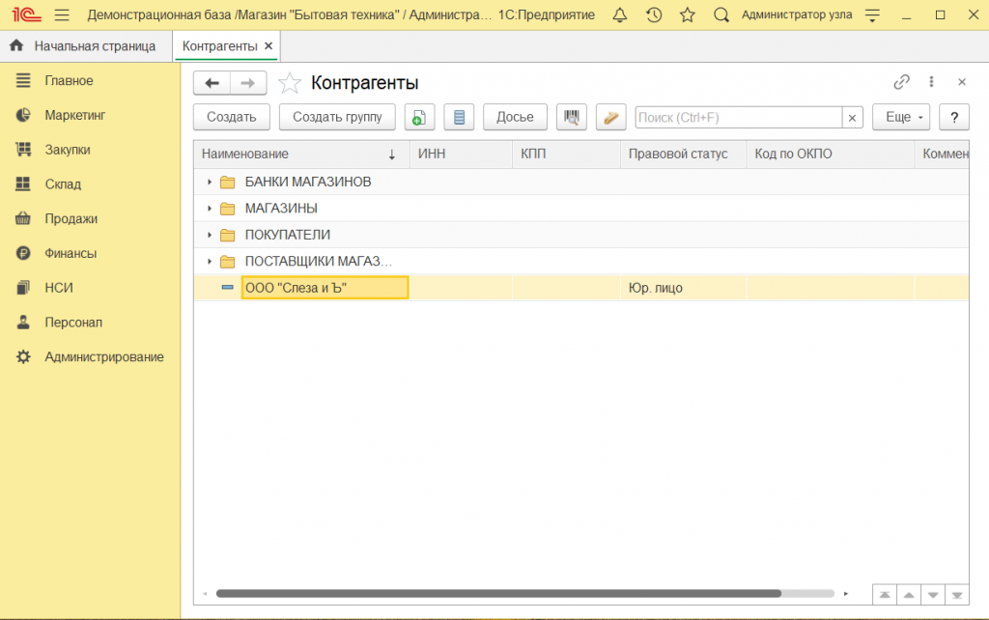Click the notifications bell icon
This screenshot has height=620, width=989.
tap(620, 15)
